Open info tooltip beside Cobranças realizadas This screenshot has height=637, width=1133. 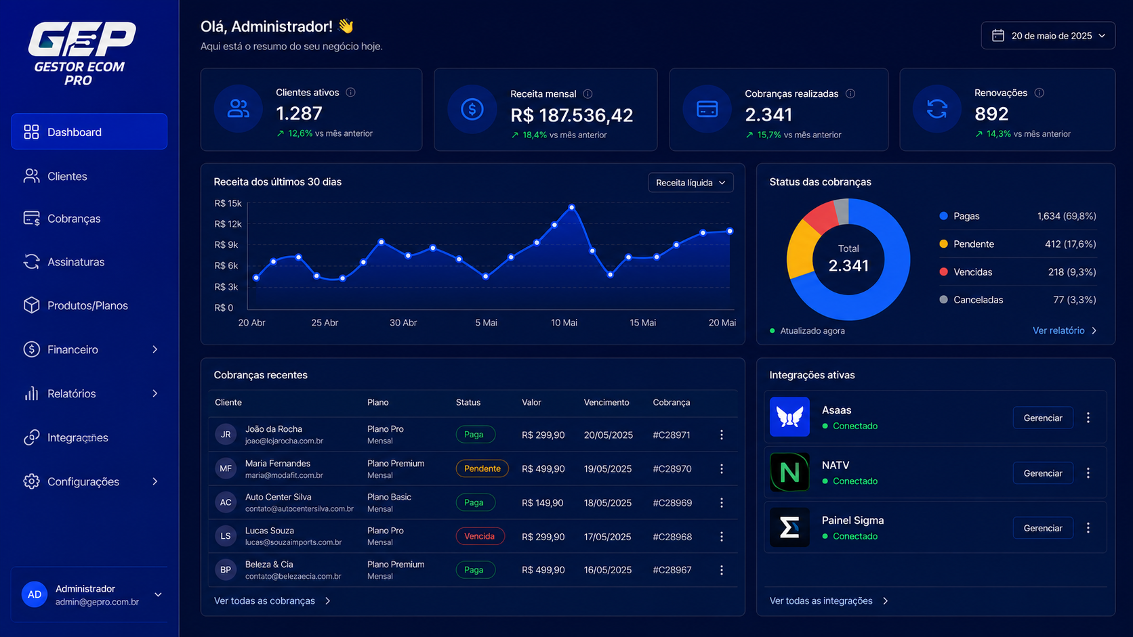coord(850,93)
